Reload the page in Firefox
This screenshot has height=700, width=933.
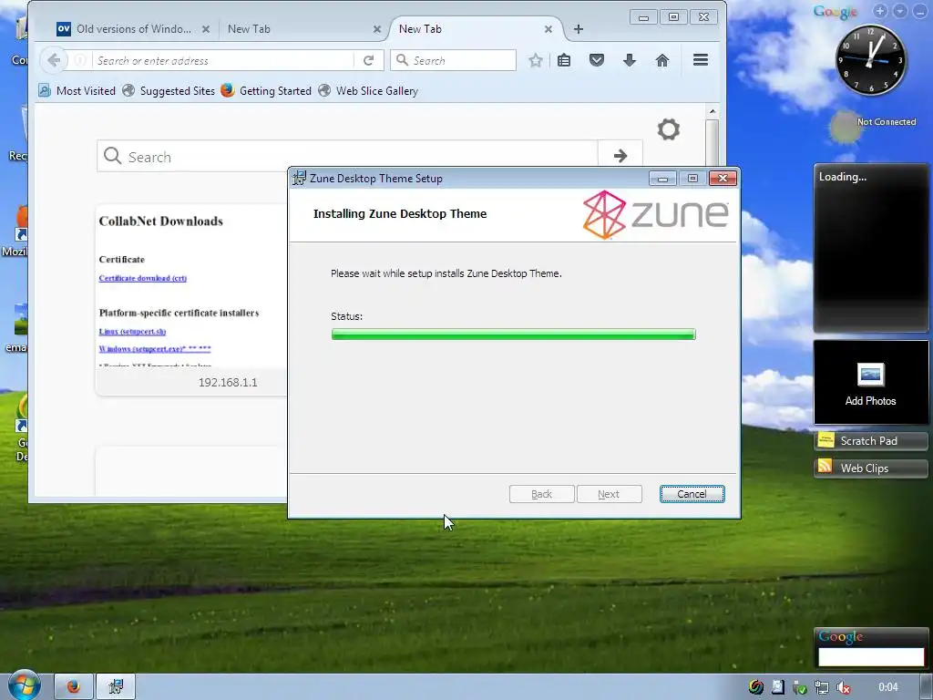(x=368, y=60)
